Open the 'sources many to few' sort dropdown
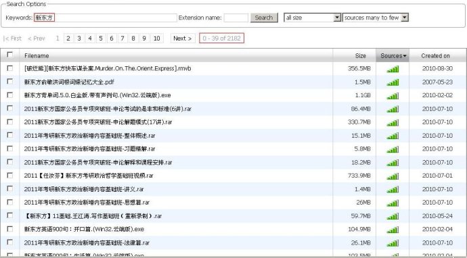 pos(375,18)
